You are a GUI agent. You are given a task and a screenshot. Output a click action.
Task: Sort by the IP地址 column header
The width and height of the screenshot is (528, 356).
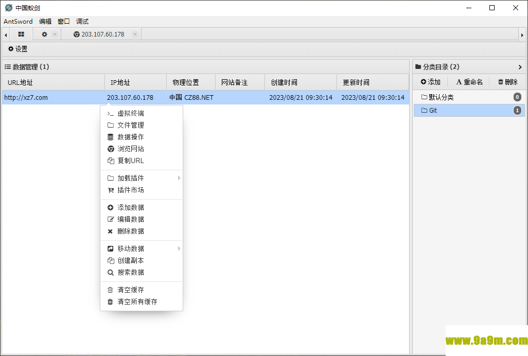click(x=136, y=82)
